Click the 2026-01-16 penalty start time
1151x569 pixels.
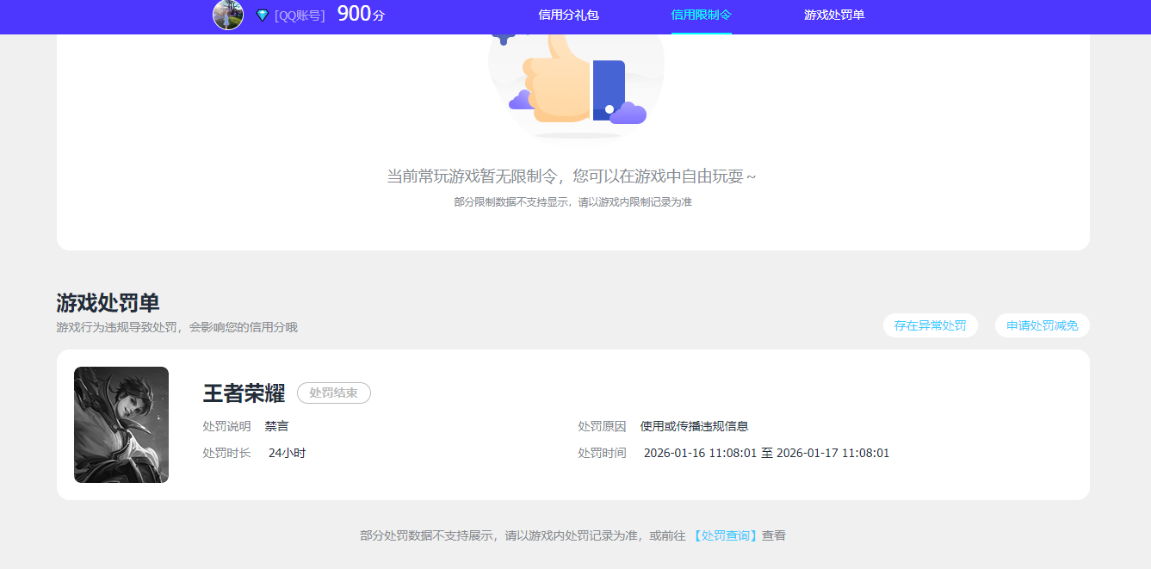click(x=702, y=452)
